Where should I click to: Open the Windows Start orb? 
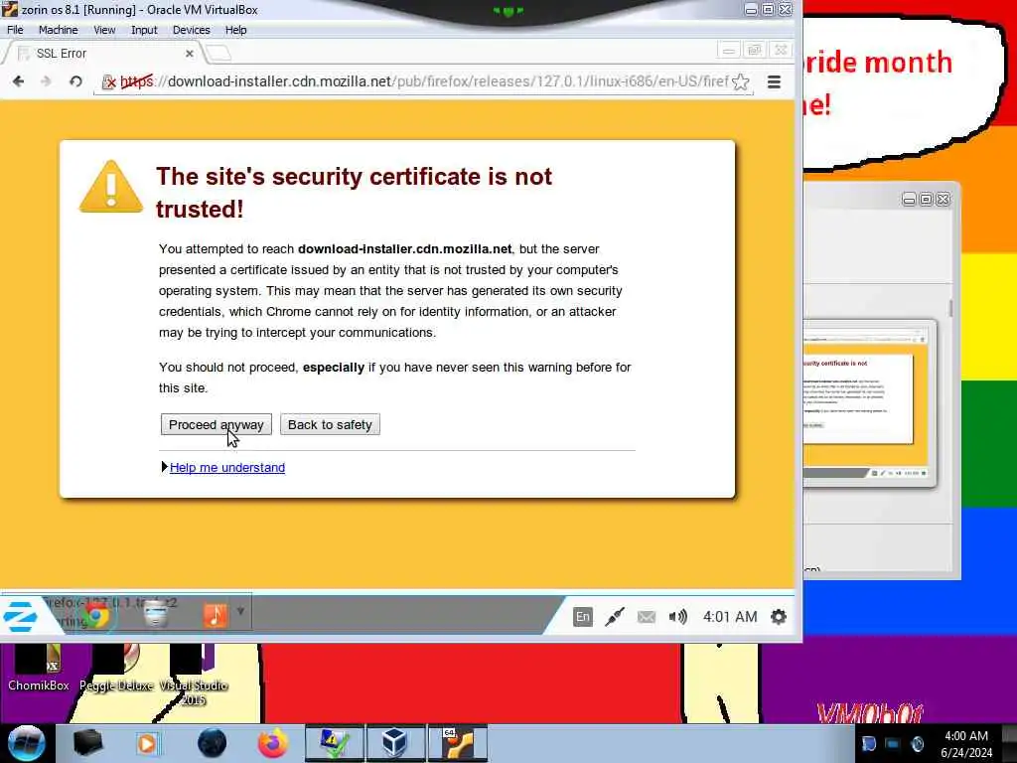pos(26,743)
